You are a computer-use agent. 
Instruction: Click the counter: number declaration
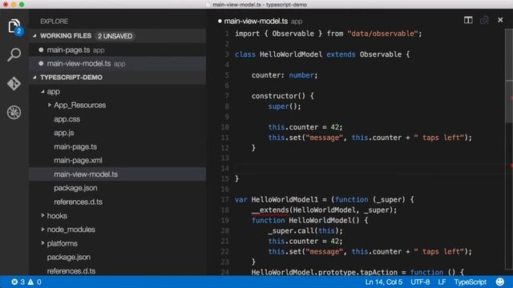pyautogui.click(x=285, y=75)
